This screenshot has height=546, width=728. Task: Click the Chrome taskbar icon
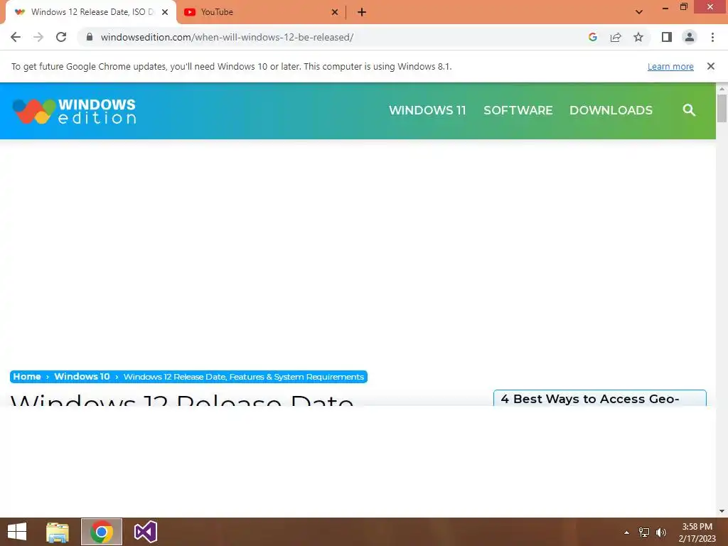(102, 532)
